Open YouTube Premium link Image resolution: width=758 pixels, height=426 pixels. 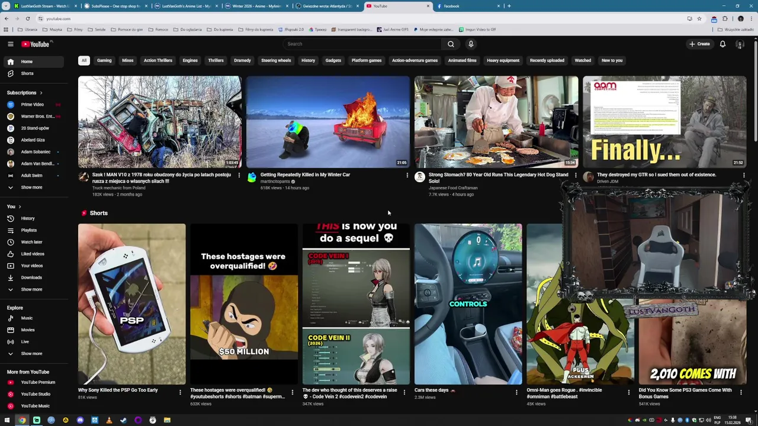coord(34,382)
